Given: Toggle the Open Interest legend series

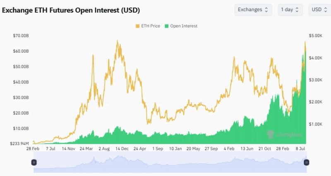Looking at the screenshot, I should point(184,26).
